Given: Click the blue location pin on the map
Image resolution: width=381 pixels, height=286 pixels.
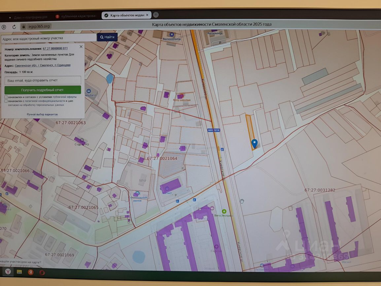Looking at the screenshot, I should (x=254, y=144).
